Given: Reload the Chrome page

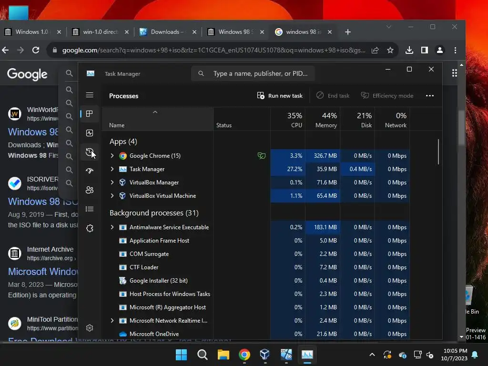Looking at the screenshot, I should coord(36,50).
